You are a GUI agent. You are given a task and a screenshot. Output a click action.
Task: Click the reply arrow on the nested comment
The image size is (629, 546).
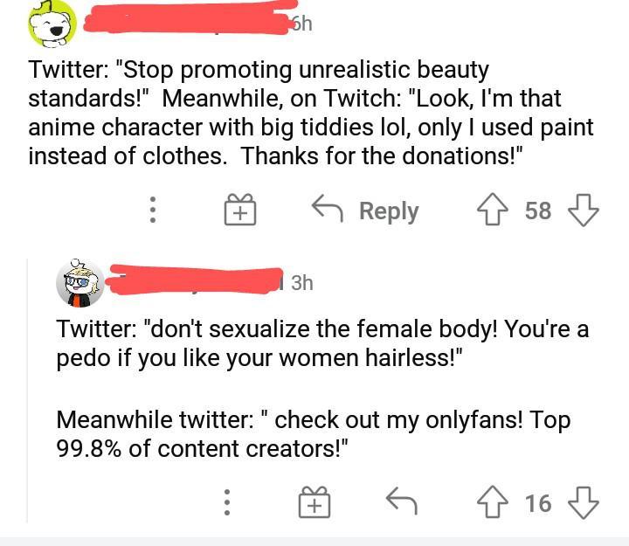click(x=402, y=501)
